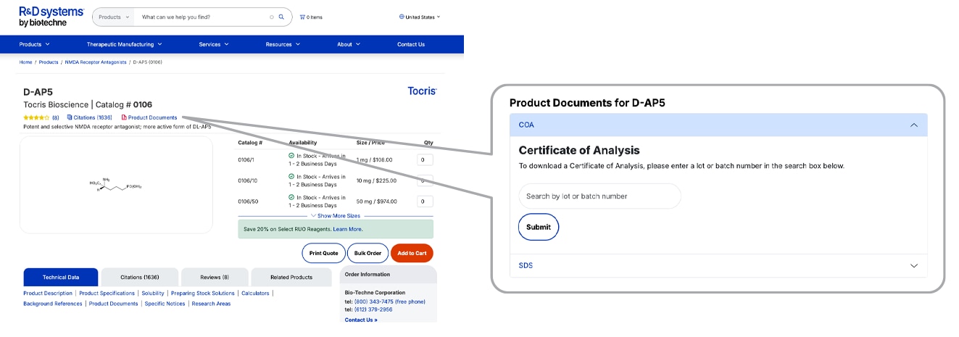Image resolution: width=959 pixels, height=337 pixels.
Task: Switch to the Related Products tab
Action: click(291, 277)
